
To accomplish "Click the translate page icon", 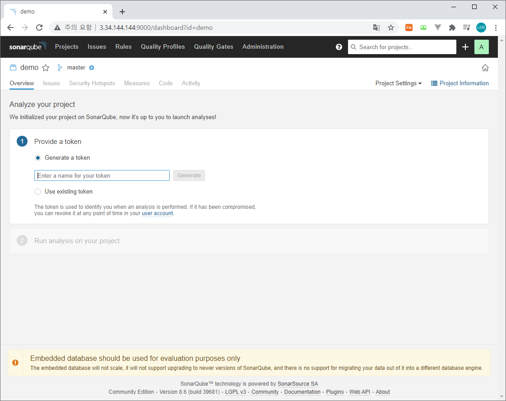I will [x=376, y=28].
